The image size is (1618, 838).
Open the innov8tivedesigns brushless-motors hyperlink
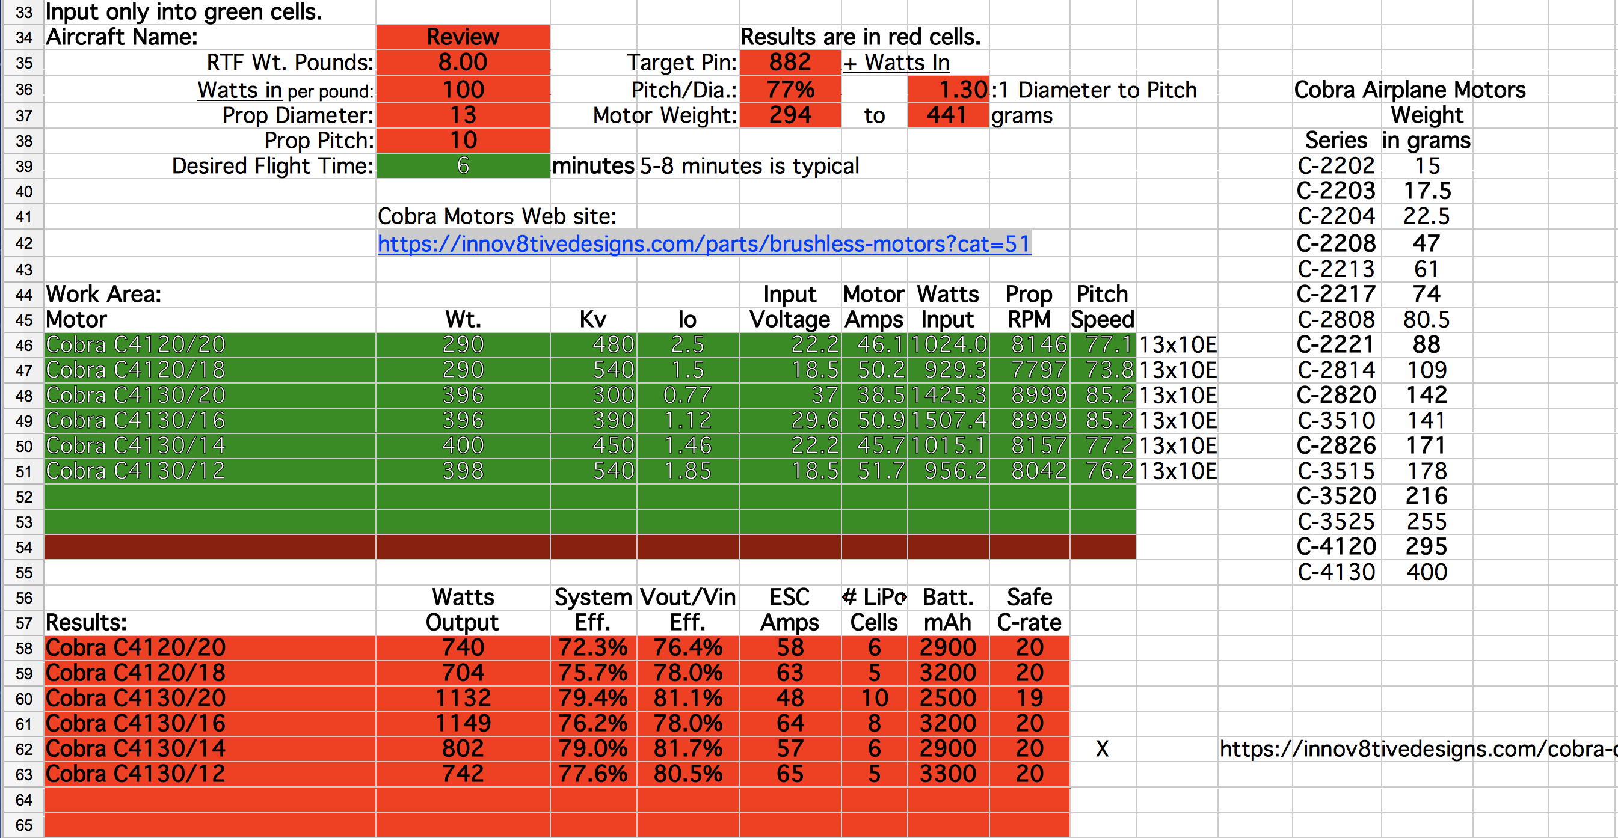tap(704, 243)
